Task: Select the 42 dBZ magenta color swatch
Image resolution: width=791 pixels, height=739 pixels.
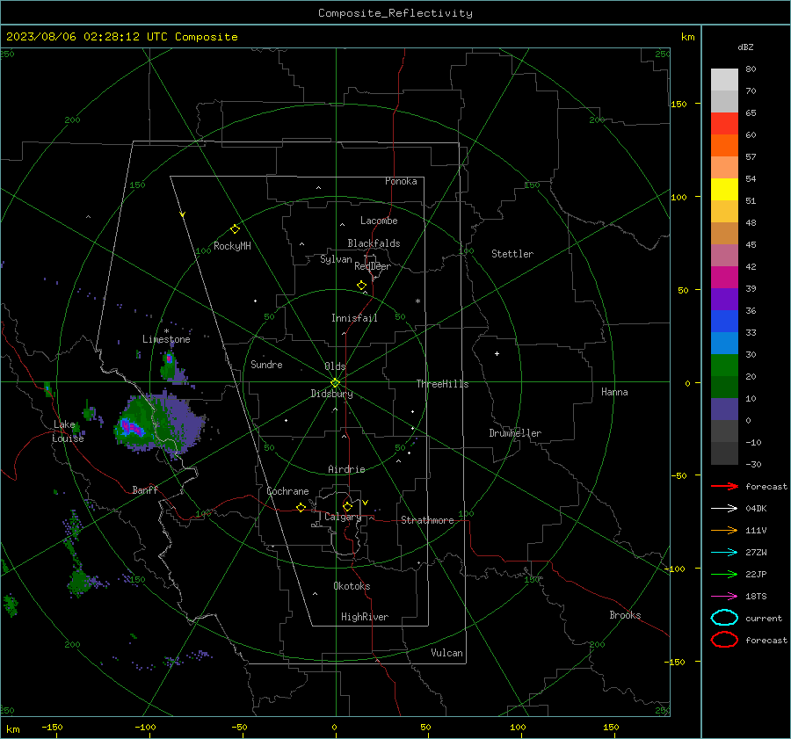Action: (x=724, y=277)
